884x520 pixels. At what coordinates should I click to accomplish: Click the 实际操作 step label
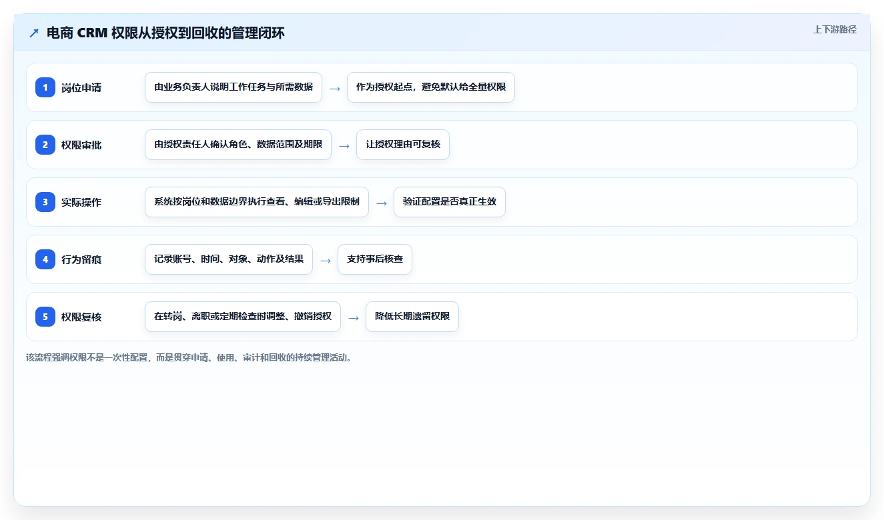pos(81,202)
